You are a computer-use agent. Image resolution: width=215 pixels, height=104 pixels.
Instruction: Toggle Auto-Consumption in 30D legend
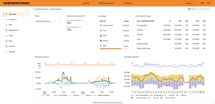(140, 95)
